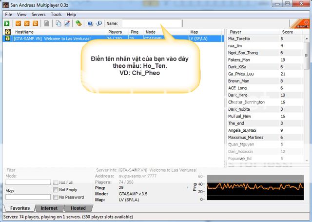Click the About info icon beside Help
The height and width of the screenshot is (222, 312).
pos(98,23)
